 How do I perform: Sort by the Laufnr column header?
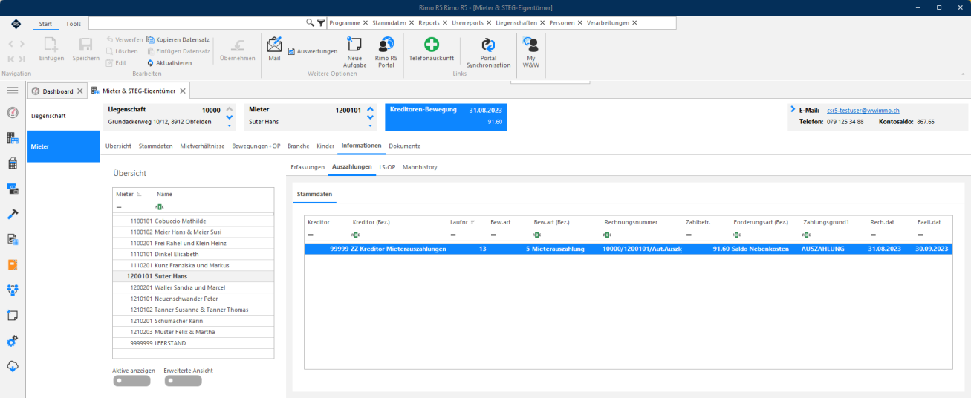(x=459, y=221)
